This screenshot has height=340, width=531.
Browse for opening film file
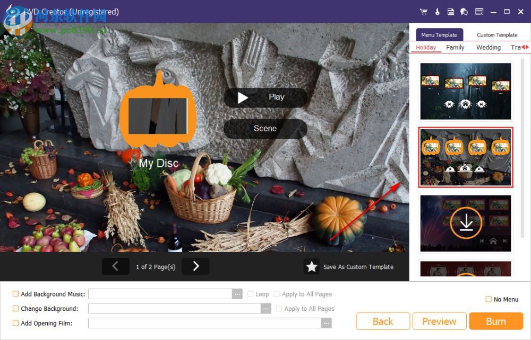[x=326, y=323]
